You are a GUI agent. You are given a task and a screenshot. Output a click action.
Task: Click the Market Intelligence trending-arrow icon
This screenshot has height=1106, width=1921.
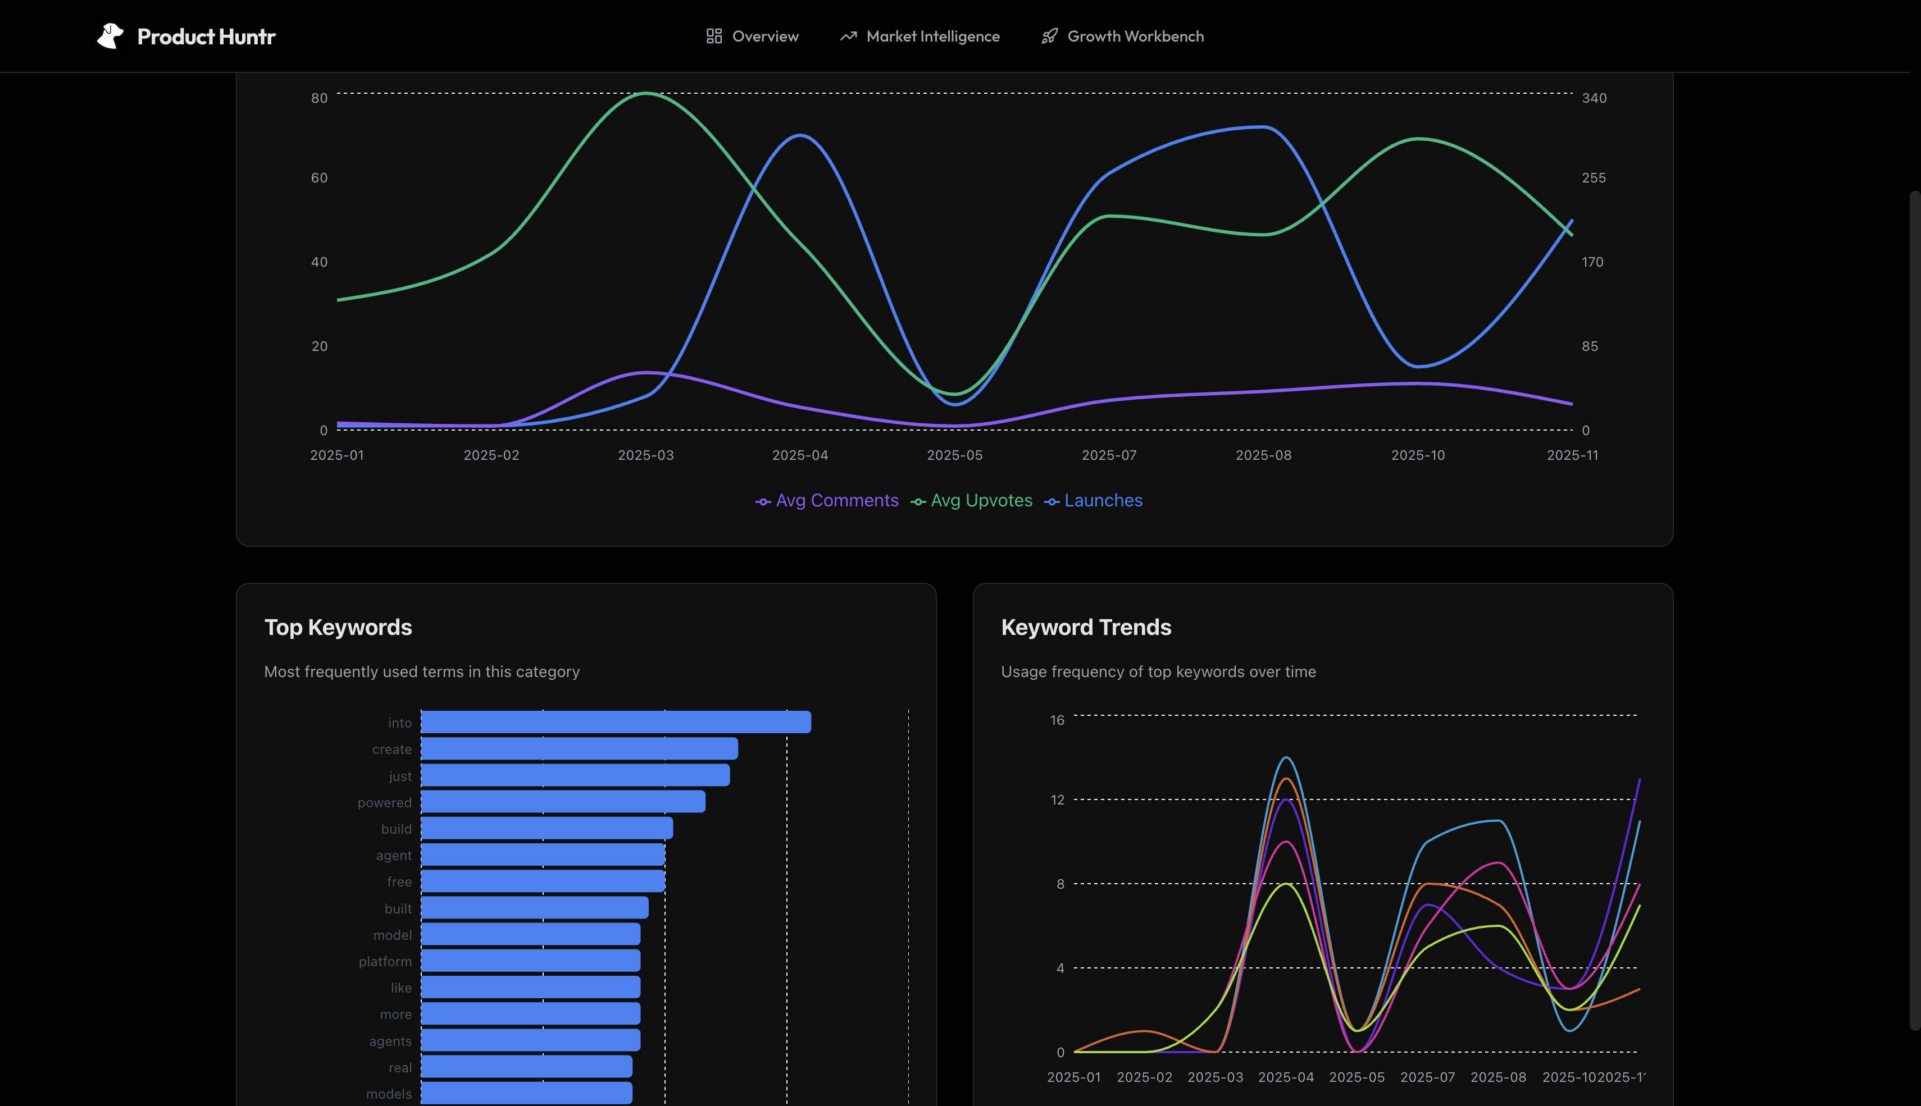pyautogui.click(x=849, y=35)
